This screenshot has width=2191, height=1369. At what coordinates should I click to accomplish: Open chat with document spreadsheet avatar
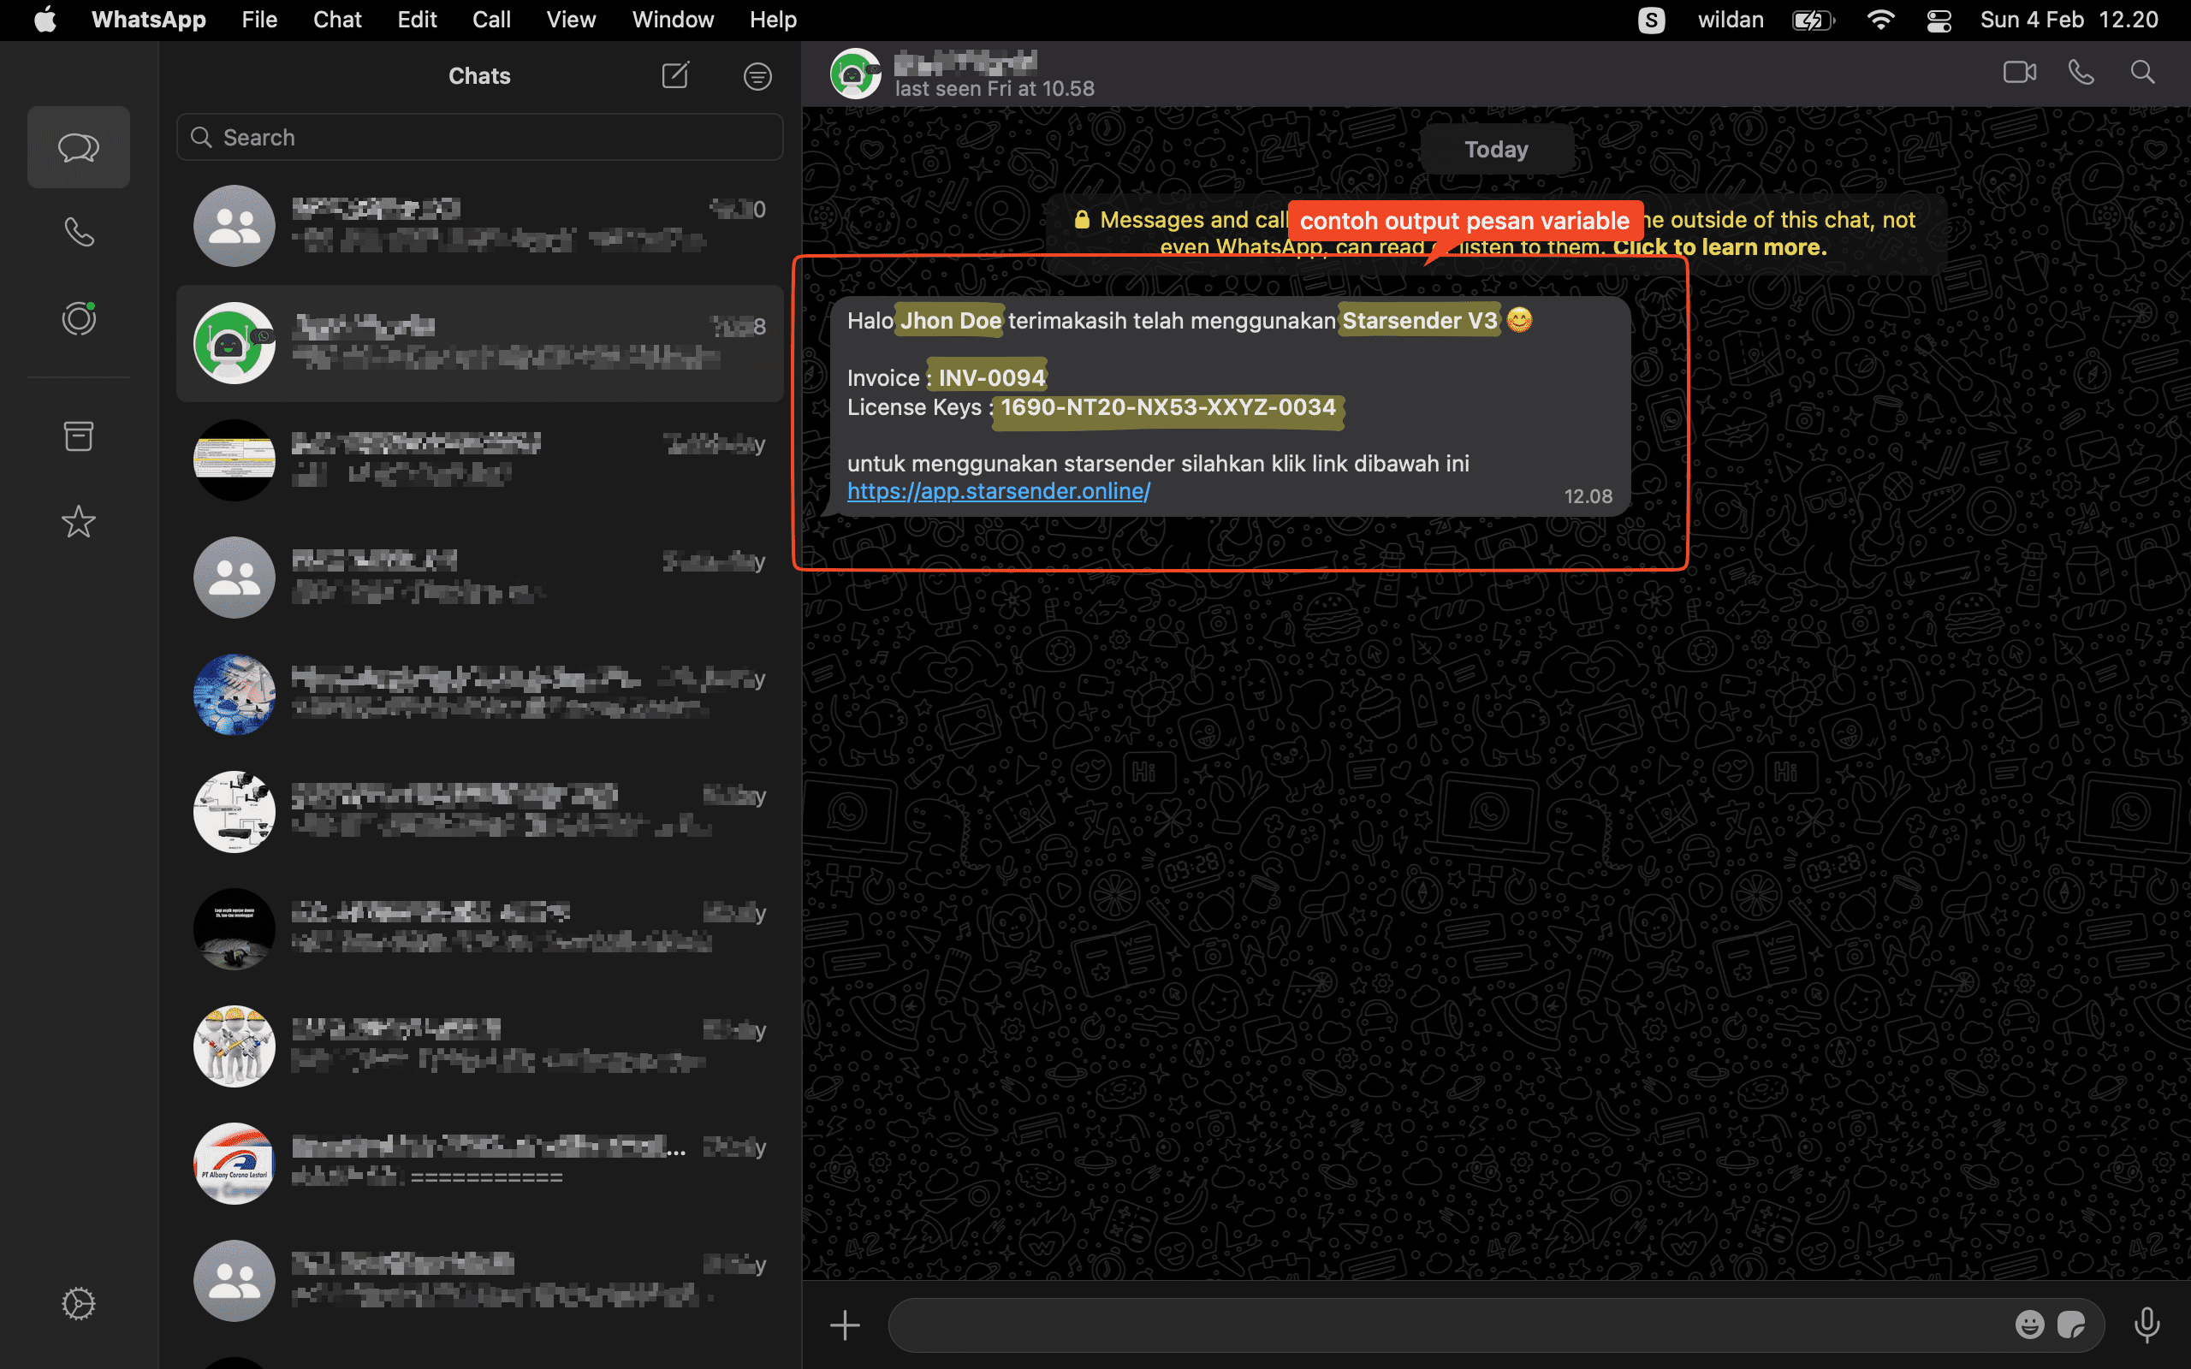[480, 460]
